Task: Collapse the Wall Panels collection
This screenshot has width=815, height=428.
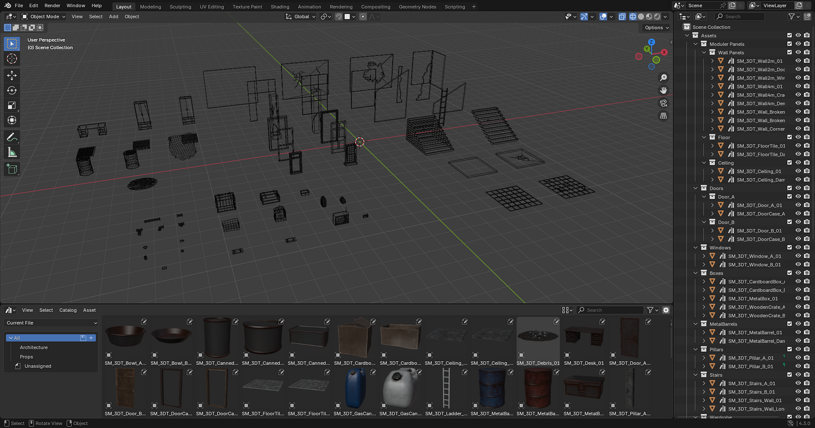Action: pos(704,53)
